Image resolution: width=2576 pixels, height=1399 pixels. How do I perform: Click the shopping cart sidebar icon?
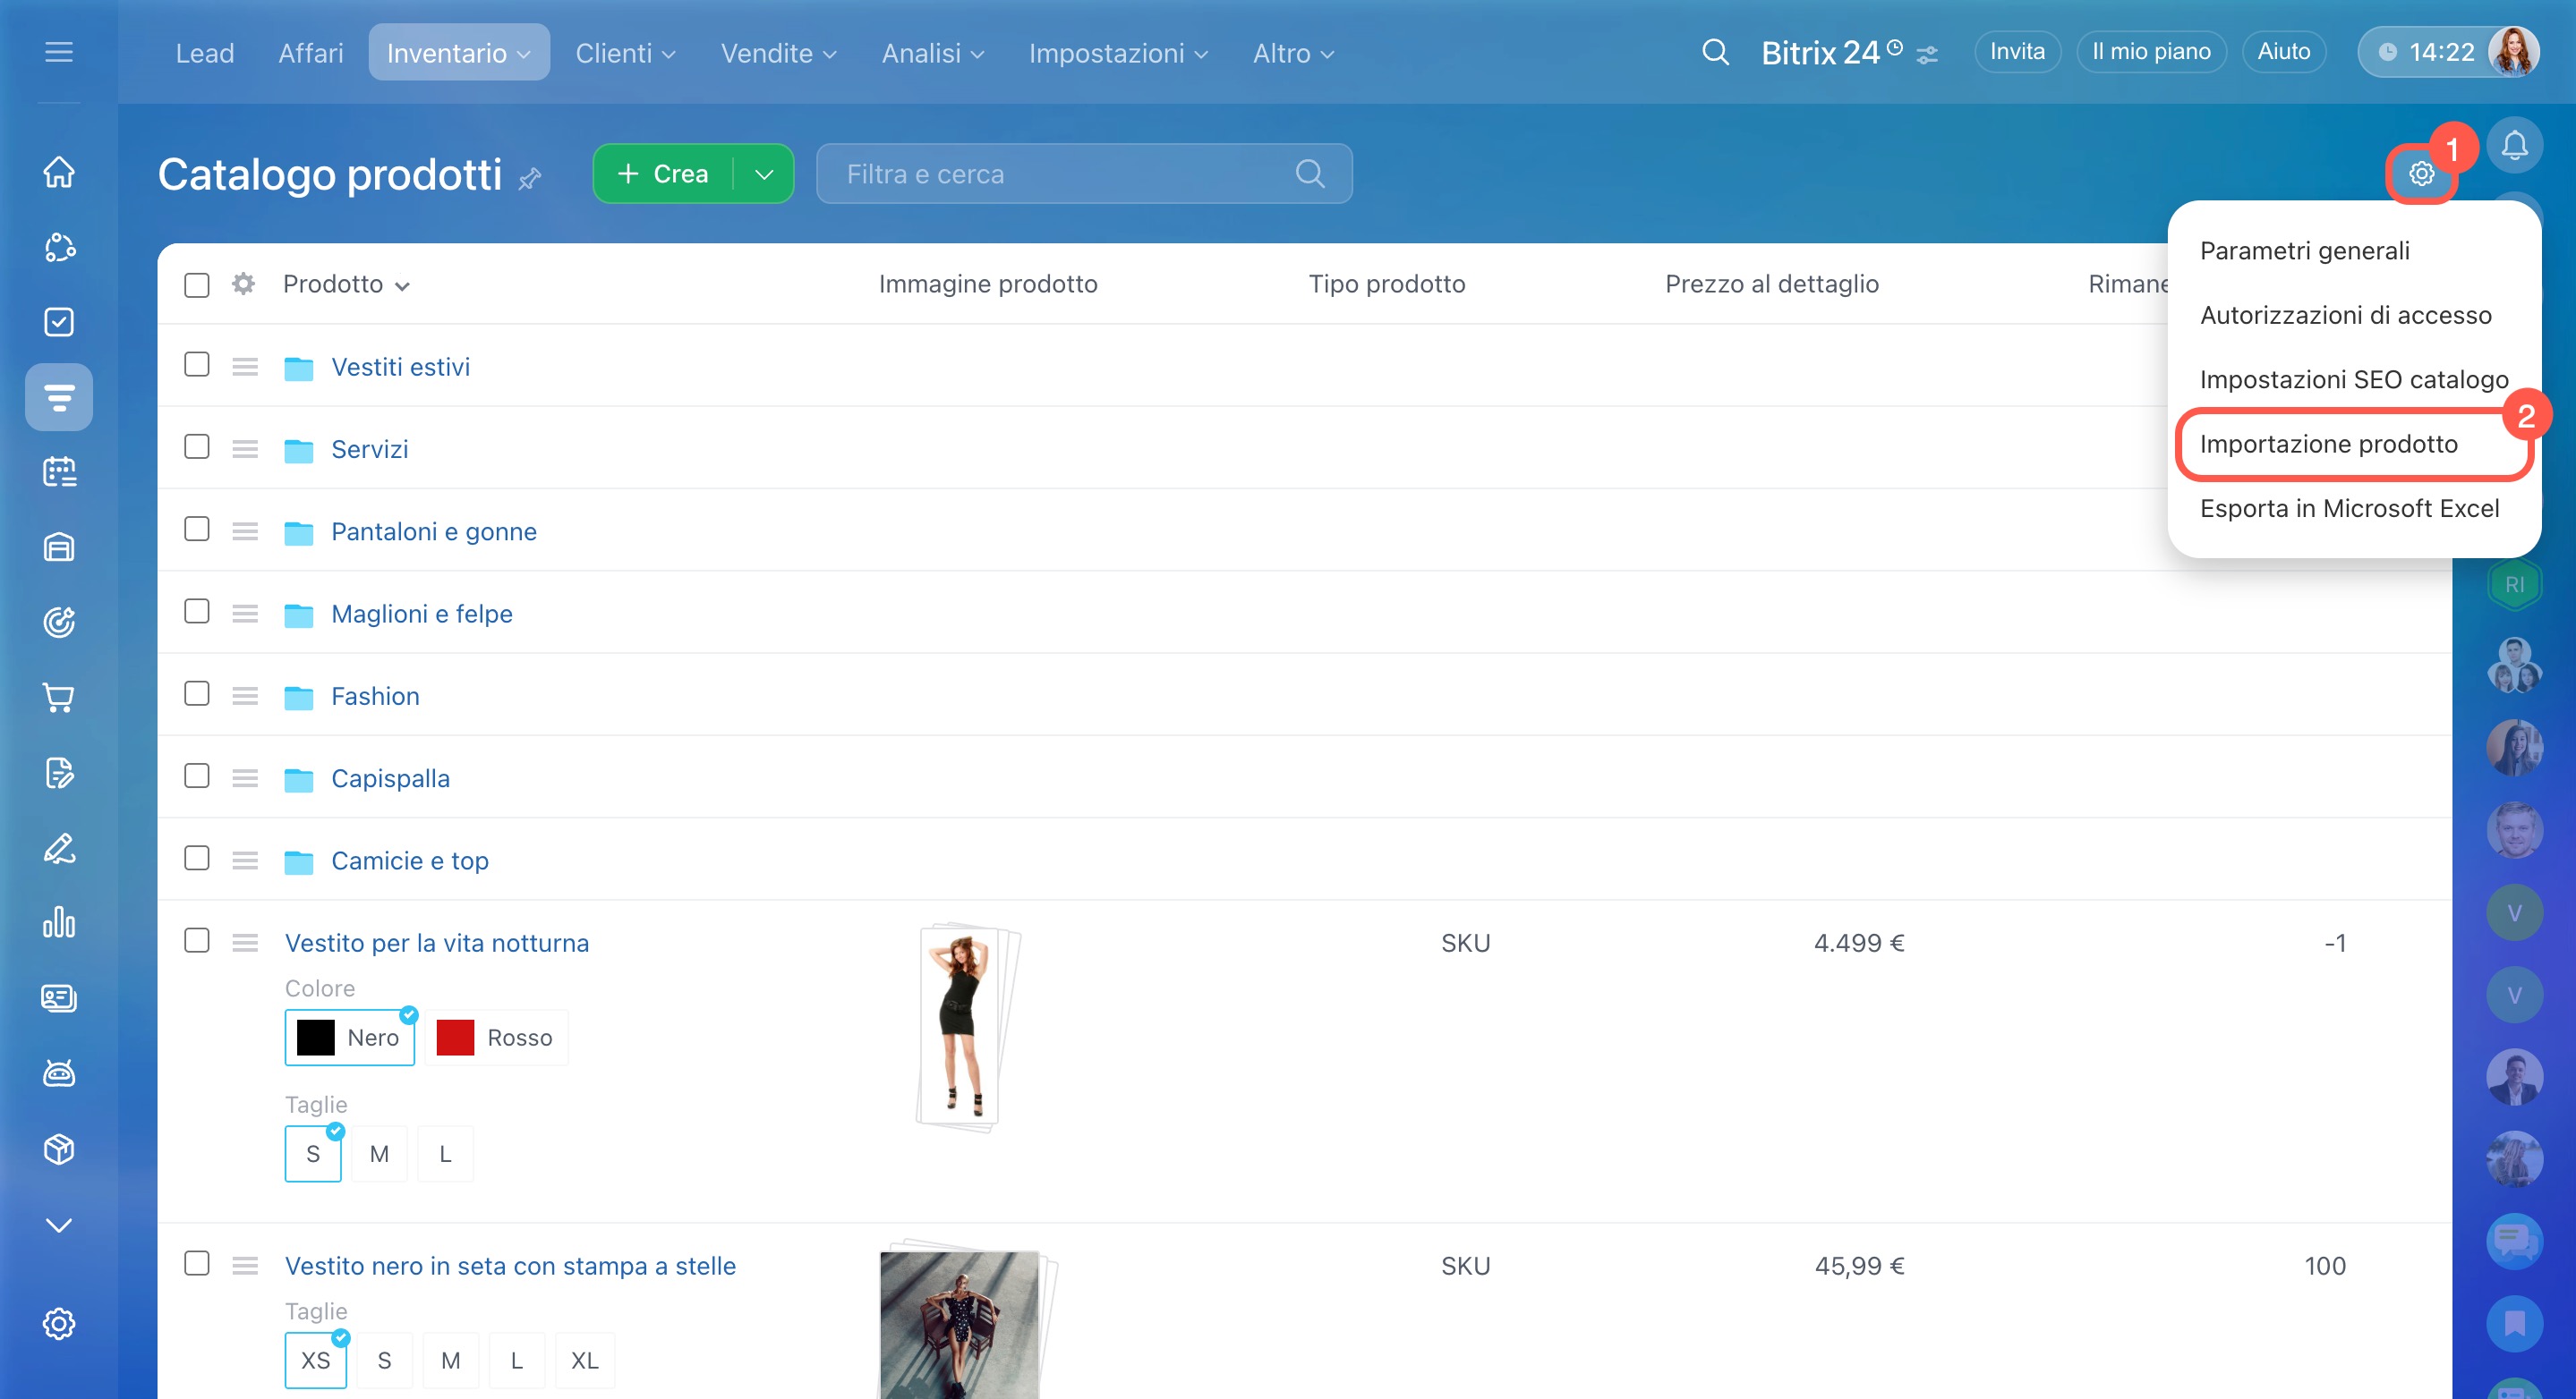tap(59, 698)
